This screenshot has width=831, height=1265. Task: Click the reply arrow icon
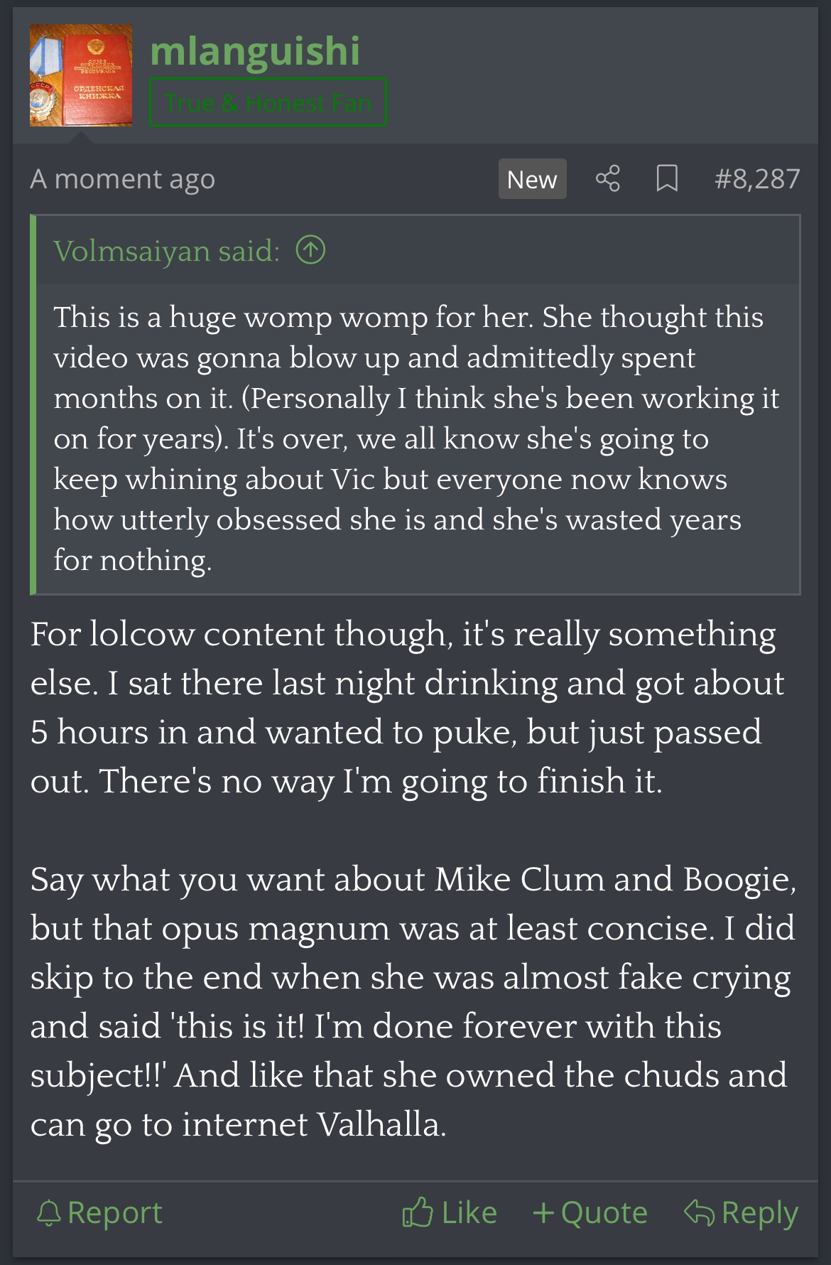(x=699, y=1212)
